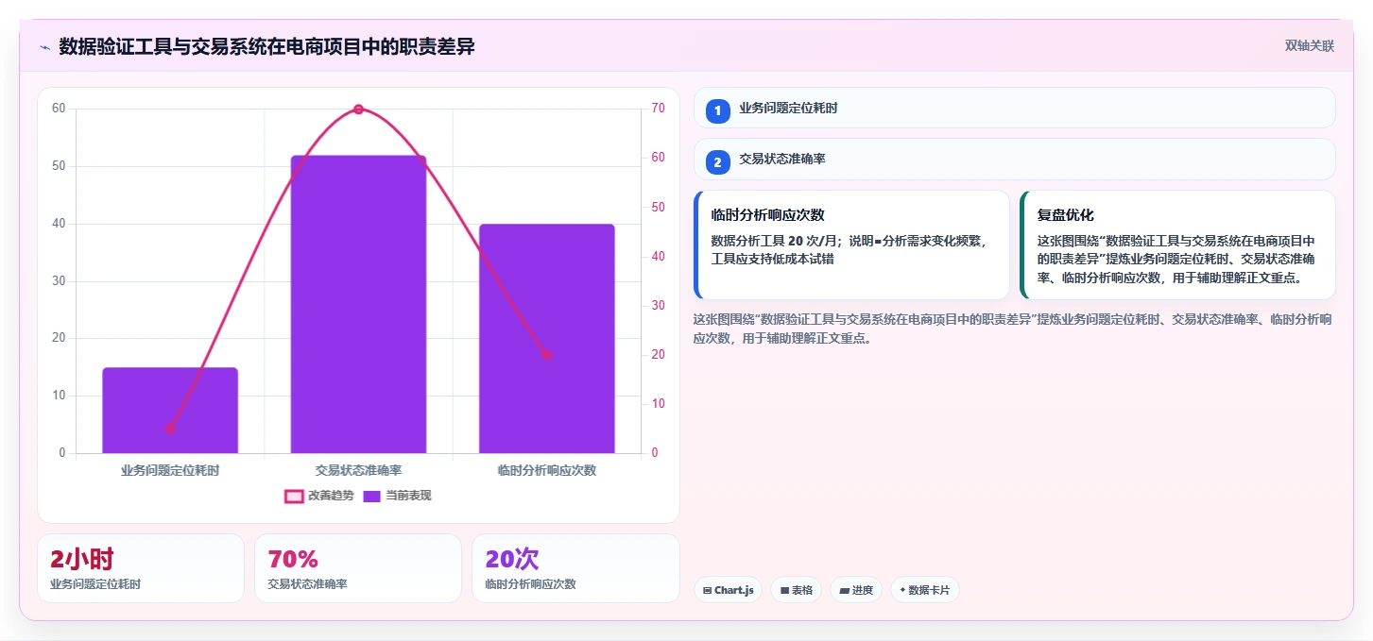
Task: Open the 临时分析响应次数 info card
Action: coord(851,245)
